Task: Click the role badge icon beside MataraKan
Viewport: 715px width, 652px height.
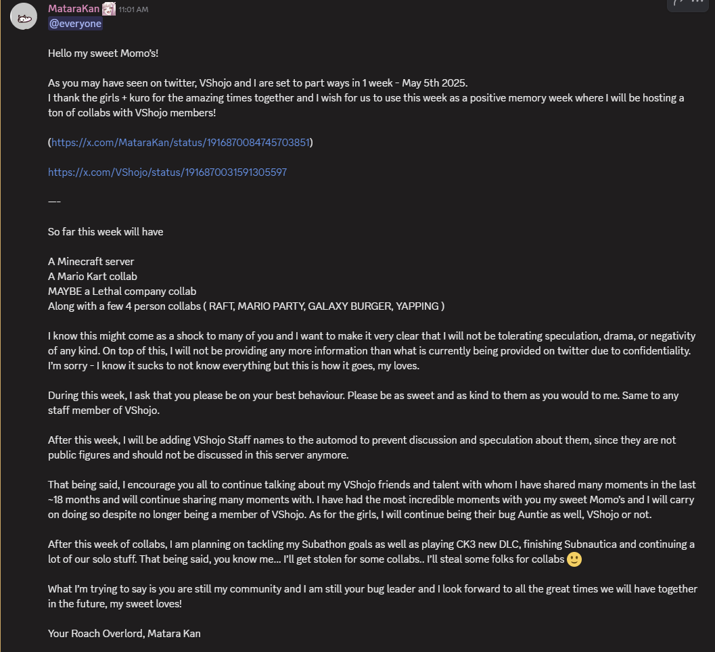Action: tap(108, 9)
